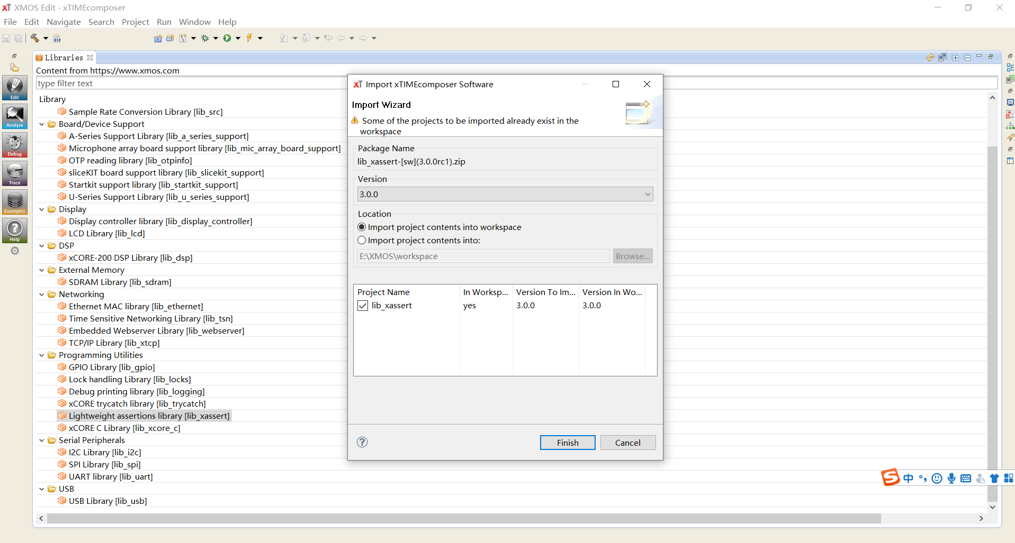Click the IME keyboard icon

pyautogui.click(x=966, y=478)
